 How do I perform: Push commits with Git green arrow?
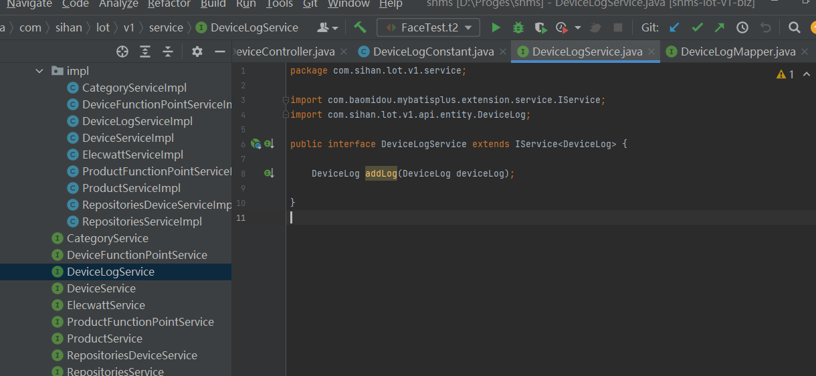tap(720, 27)
